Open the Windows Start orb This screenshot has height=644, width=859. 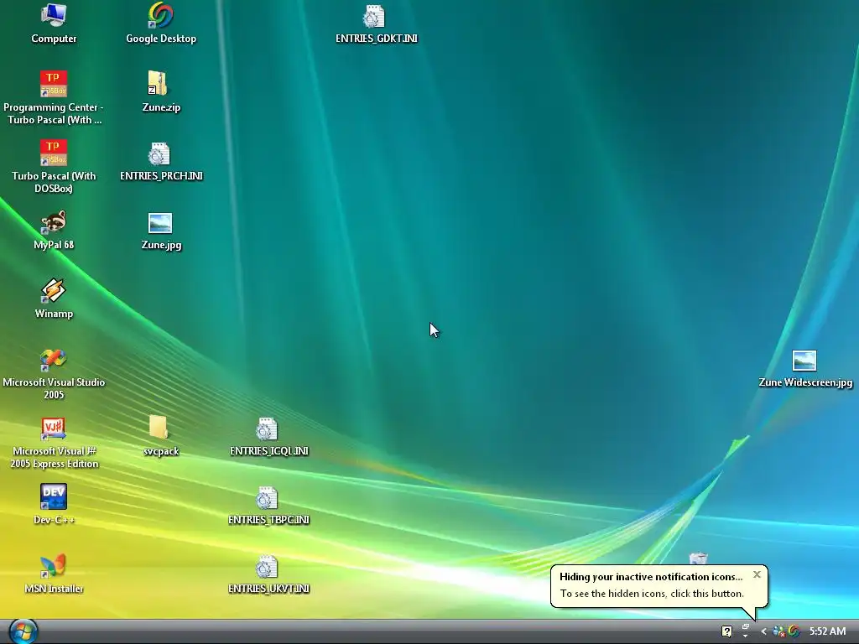point(23,631)
